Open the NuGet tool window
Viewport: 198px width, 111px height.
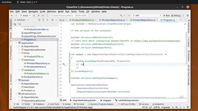click(67, 104)
